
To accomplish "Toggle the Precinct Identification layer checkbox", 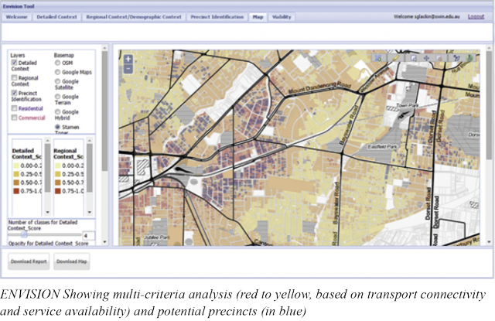I will pos(15,93).
